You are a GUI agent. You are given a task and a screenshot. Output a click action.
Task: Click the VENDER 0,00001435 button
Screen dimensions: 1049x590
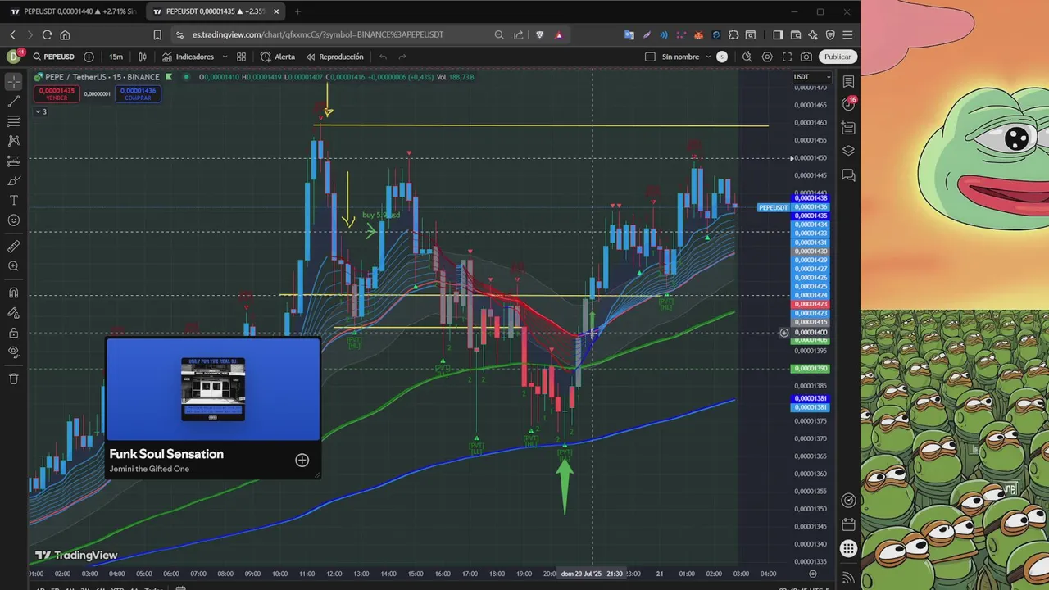point(56,94)
